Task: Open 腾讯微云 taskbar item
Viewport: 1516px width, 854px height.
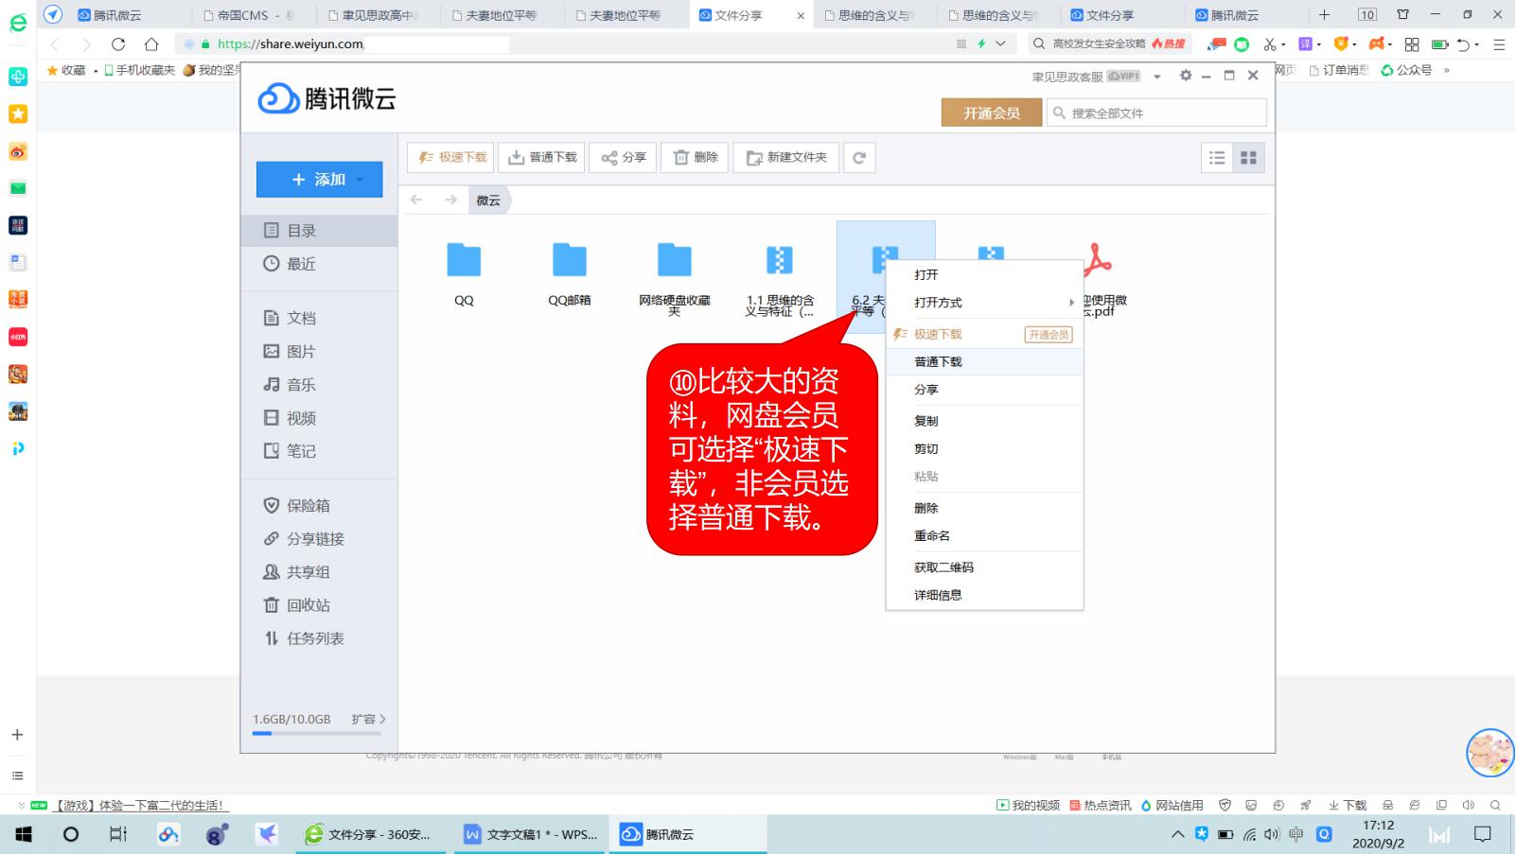Action: click(x=687, y=834)
